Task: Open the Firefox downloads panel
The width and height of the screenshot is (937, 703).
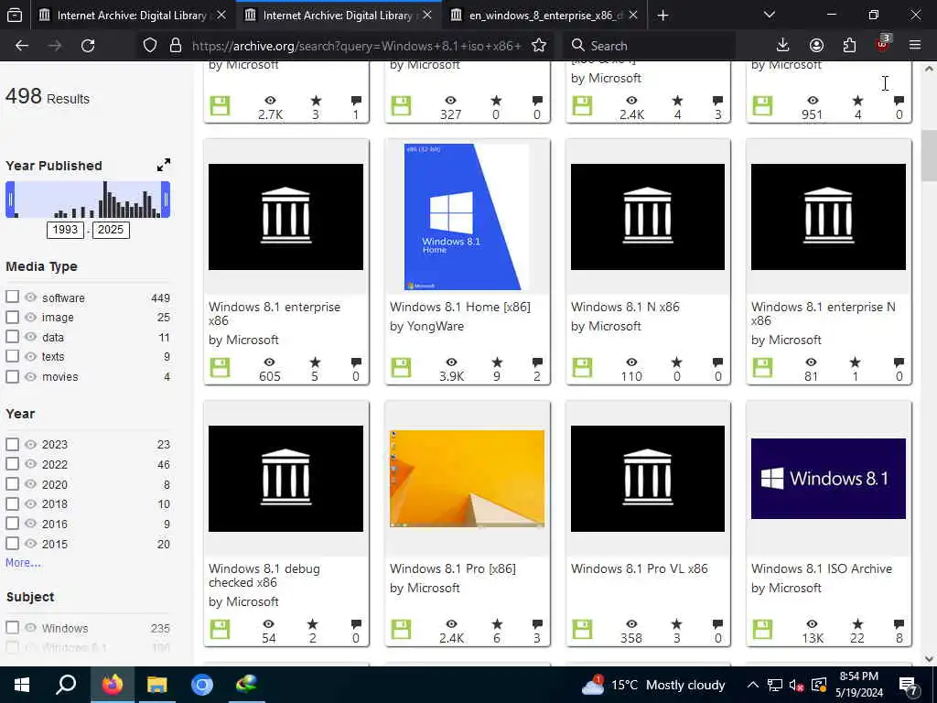Action: click(x=782, y=46)
